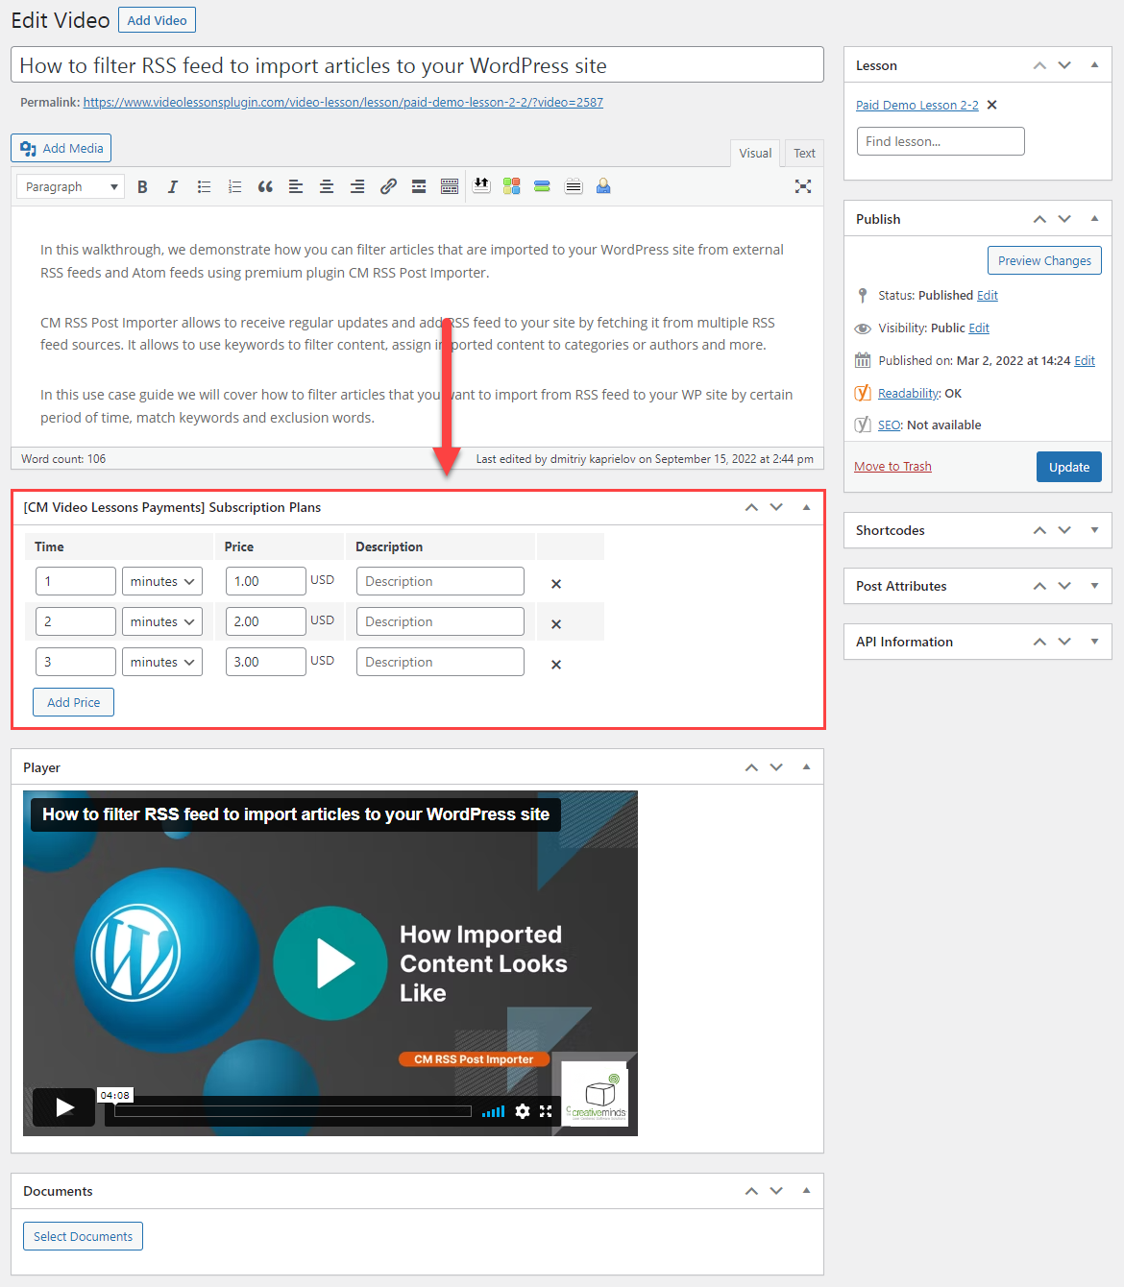Insert a bulleted list

[204, 186]
